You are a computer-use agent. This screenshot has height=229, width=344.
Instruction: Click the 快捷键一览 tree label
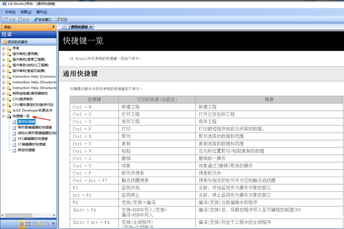coord(21,116)
